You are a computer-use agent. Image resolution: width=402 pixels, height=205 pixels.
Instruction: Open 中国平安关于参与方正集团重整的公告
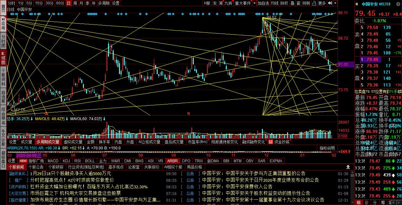tap(253, 174)
